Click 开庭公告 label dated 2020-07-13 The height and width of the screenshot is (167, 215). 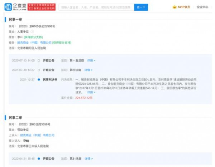[48, 60]
